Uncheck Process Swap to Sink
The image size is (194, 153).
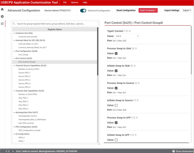pos(116,54)
